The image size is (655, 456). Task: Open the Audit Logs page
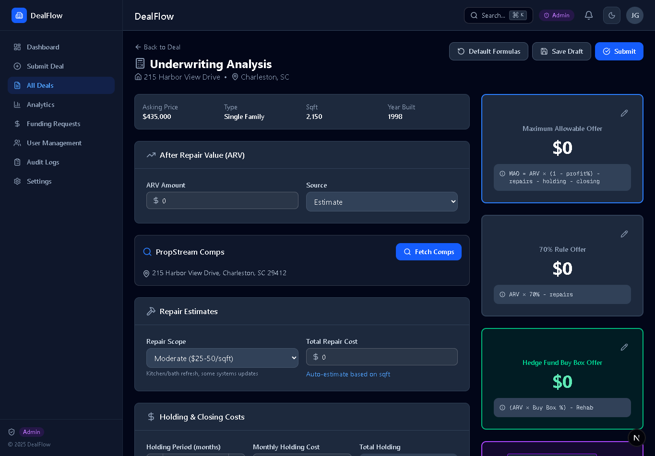tap(42, 162)
